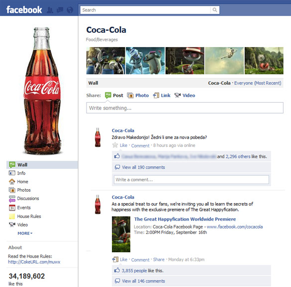291x287 pixels.
Task: Click the Discussions icon in sidebar
Action: point(12,199)
